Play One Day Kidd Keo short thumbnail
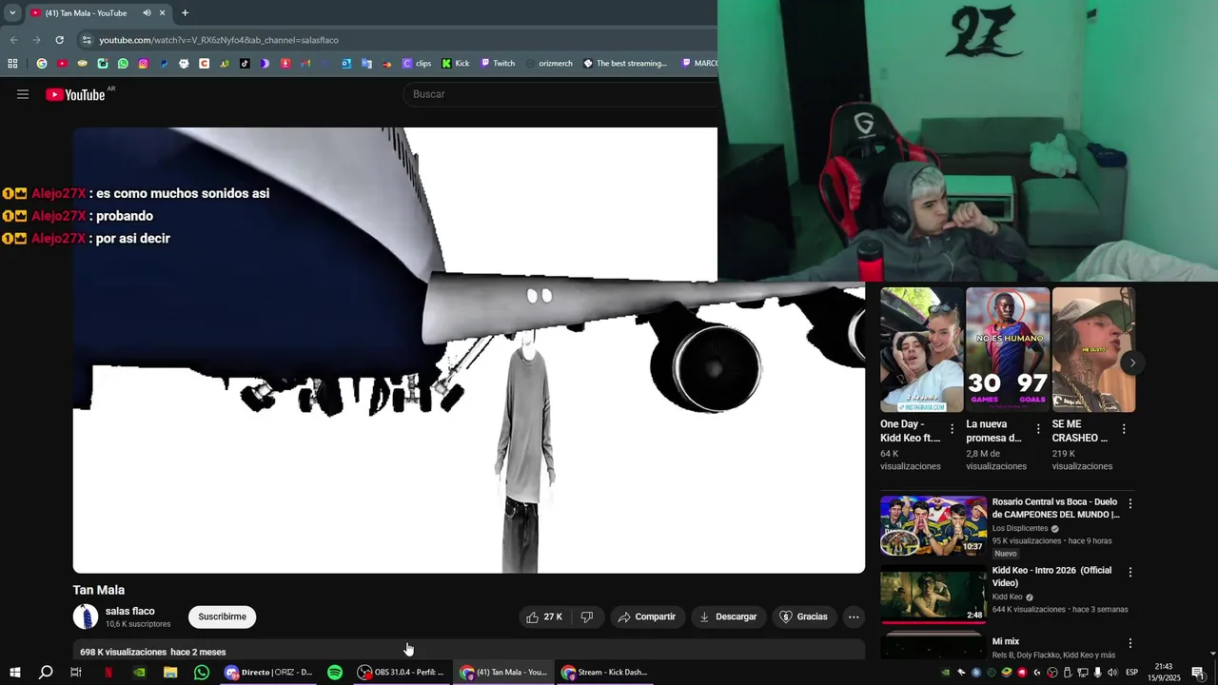This screenshot has width=1218, height=685. (921, 349)
